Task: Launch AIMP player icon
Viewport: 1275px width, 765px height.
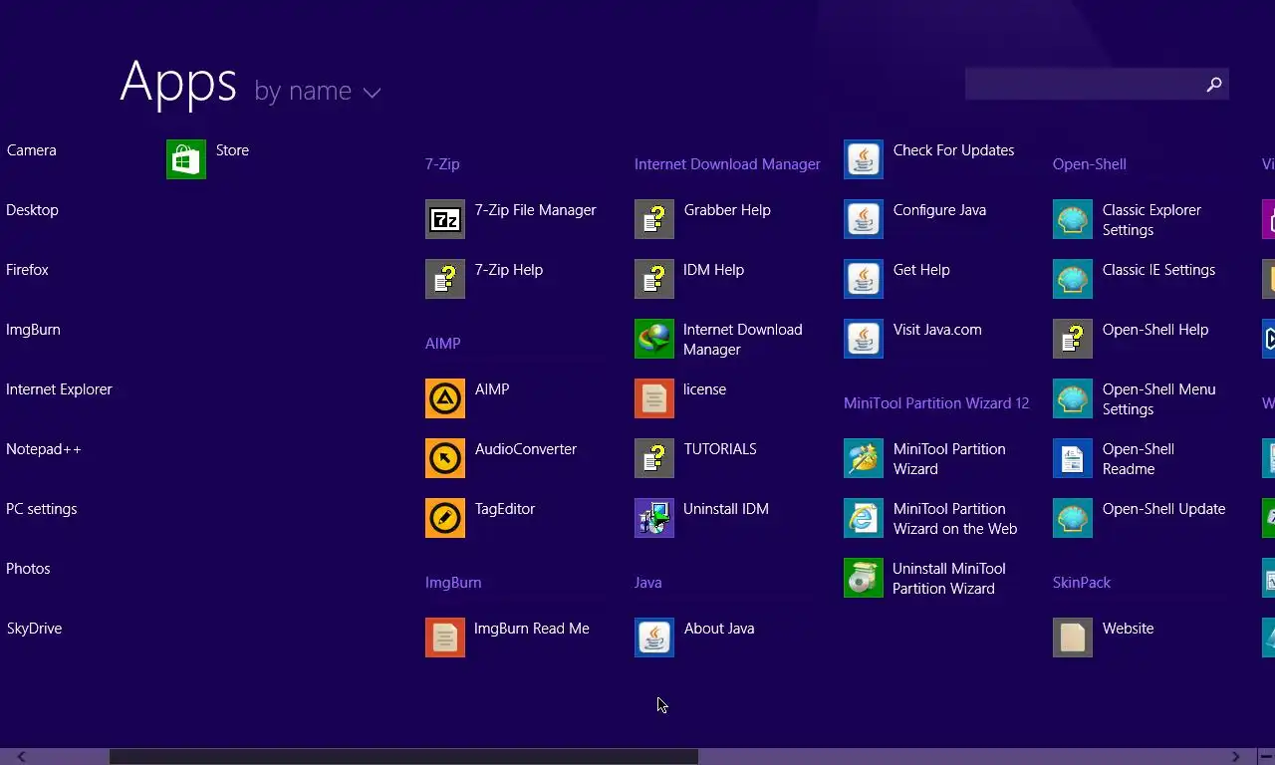Action: click(x=445, y=398)
